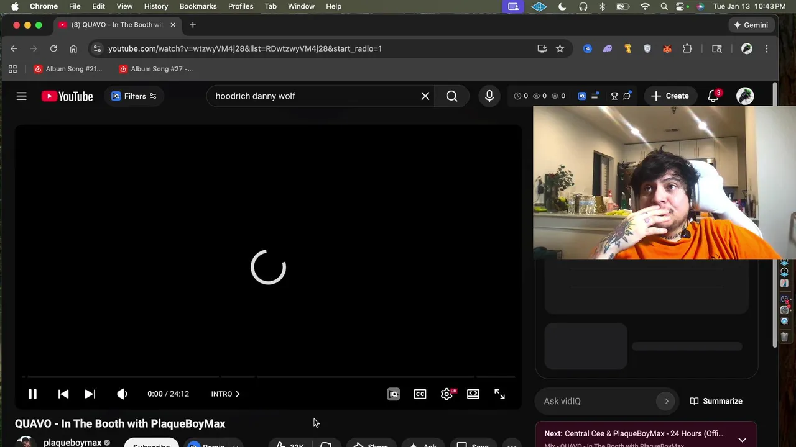Open vidIQ chat bubble icon
Screen dimensions: 796x447
[627, 96]
